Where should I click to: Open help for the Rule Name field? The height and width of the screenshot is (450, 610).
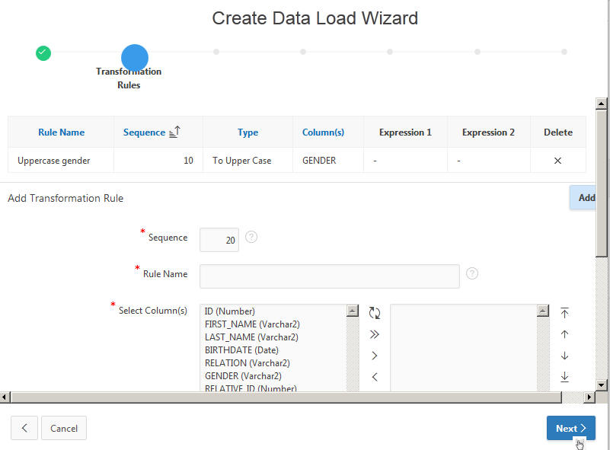[x=472, y=273]
